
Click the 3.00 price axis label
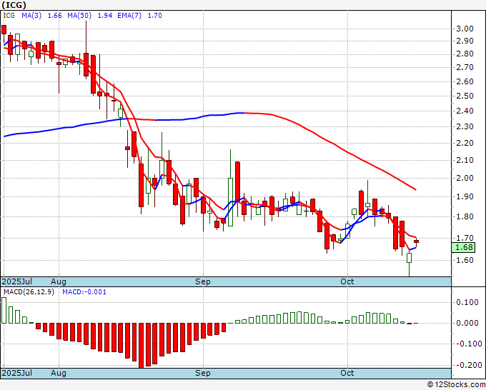click(465, 29)
